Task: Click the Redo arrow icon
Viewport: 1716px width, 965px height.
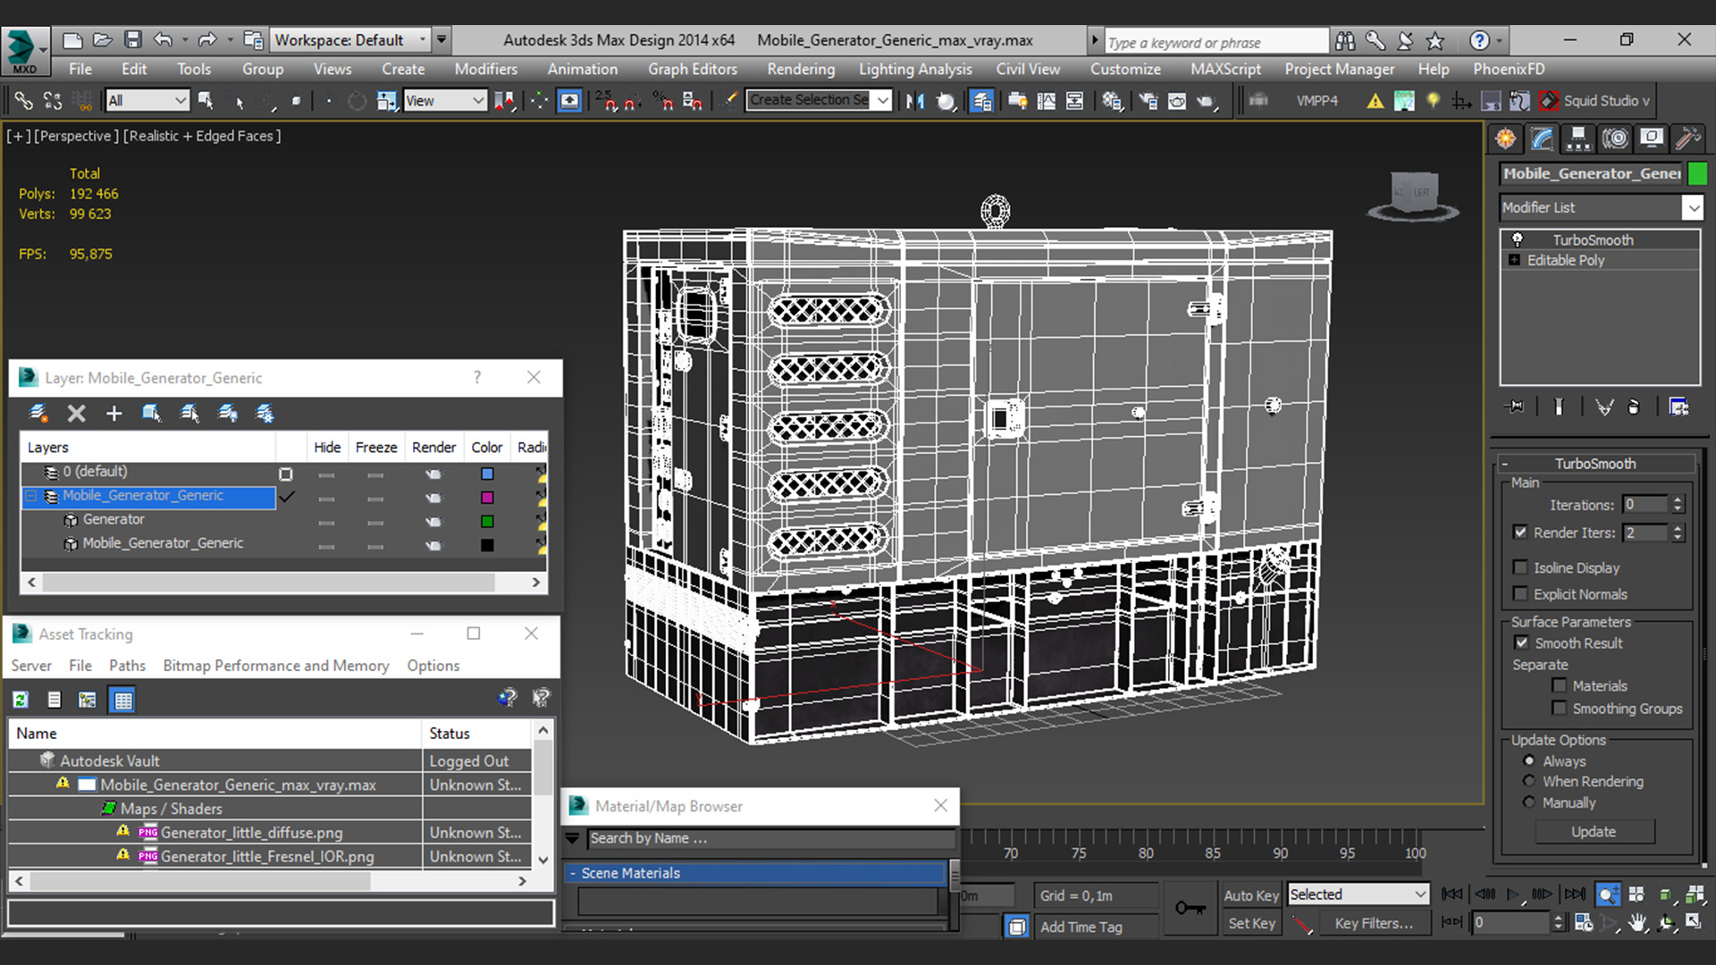Action: [207, 40]
